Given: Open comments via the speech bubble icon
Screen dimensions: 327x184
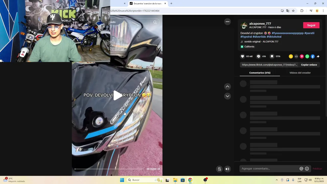Looking at the screenshot, I should click(x=259, y=56).
